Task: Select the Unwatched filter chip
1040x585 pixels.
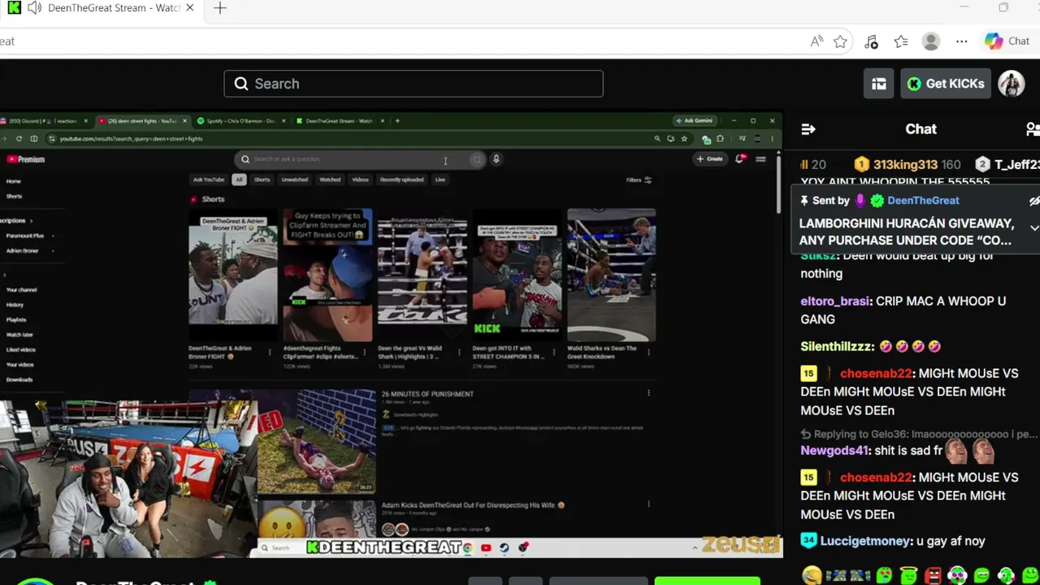Action: [x=295, y=180]
